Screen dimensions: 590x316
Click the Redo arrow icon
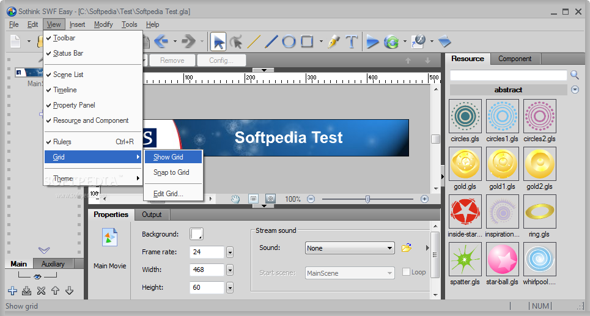[188, 41]
